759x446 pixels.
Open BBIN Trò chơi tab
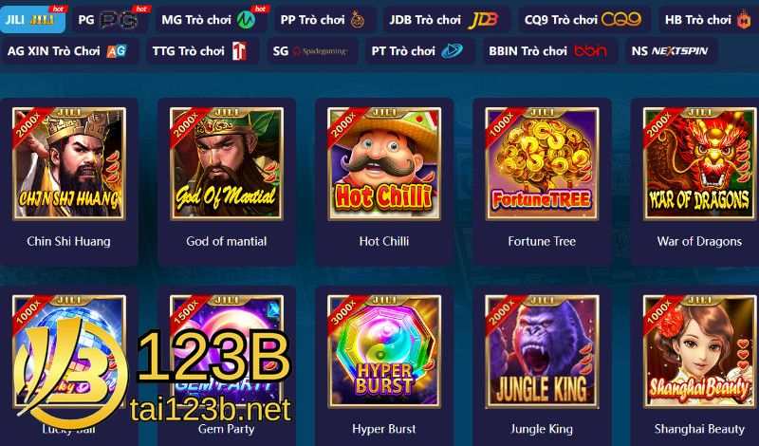click(549, 51)
